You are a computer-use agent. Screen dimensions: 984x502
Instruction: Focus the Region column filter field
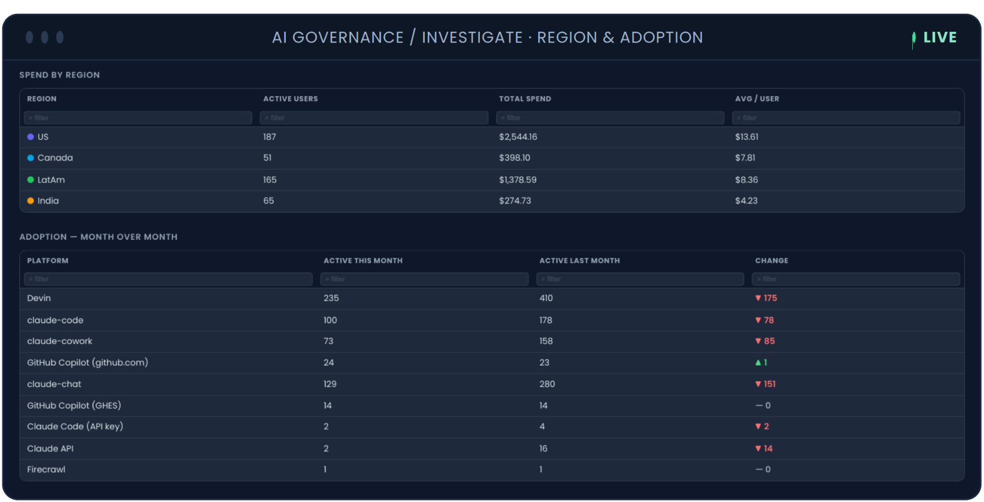point(138,118)
